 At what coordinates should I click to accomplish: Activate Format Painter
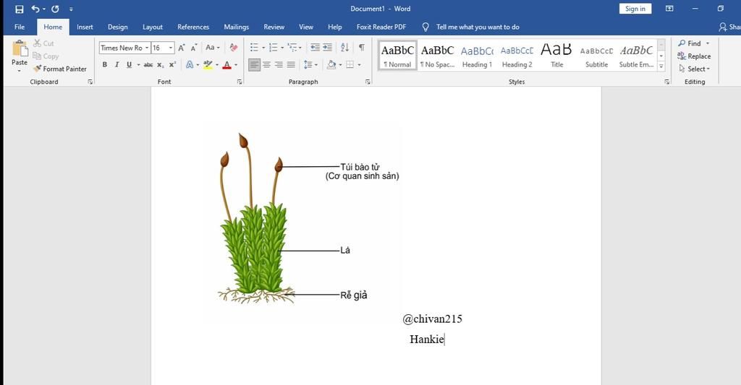tap(60, 69)
